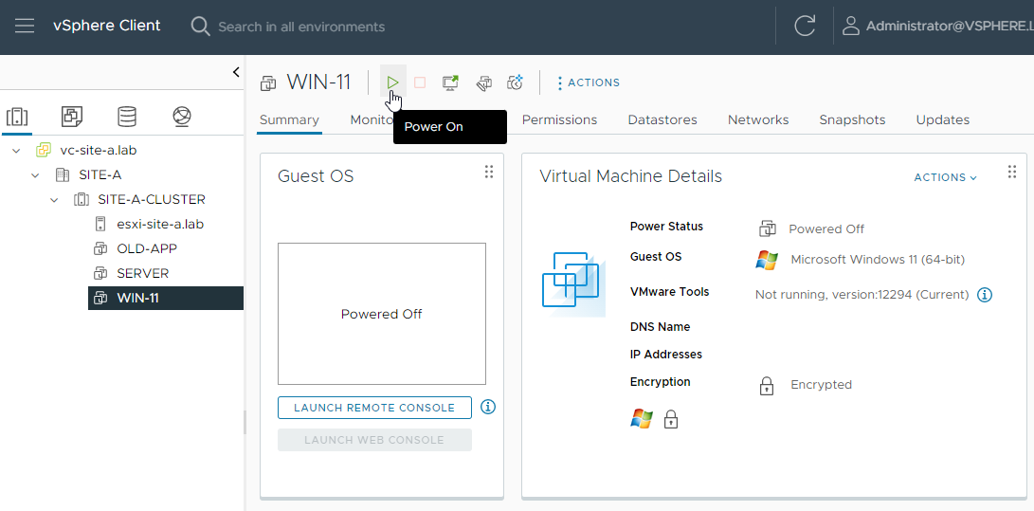Click LAUNCH REMOTE CONSOLE button
The height and width of the screenshot is (511, 1034).
point(374,408)
